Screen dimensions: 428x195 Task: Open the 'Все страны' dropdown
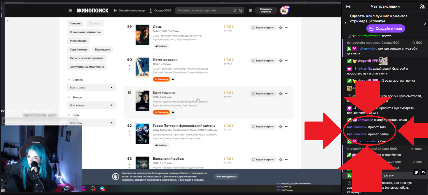pos(91,87)
